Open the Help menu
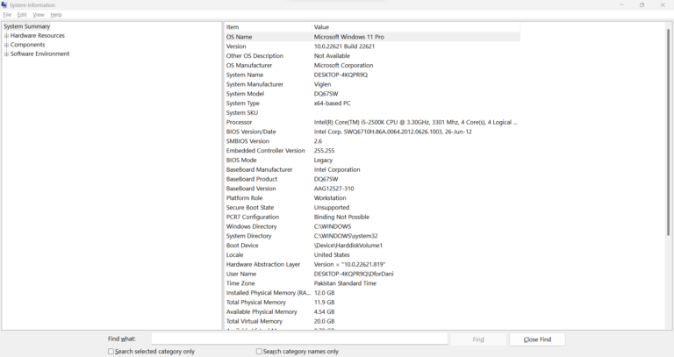 click(56, 15)
